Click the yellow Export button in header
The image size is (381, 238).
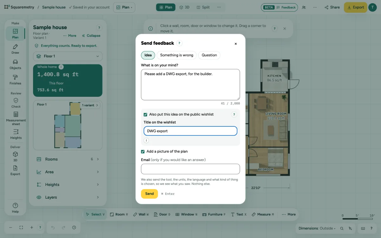click(x=355, y=7)
